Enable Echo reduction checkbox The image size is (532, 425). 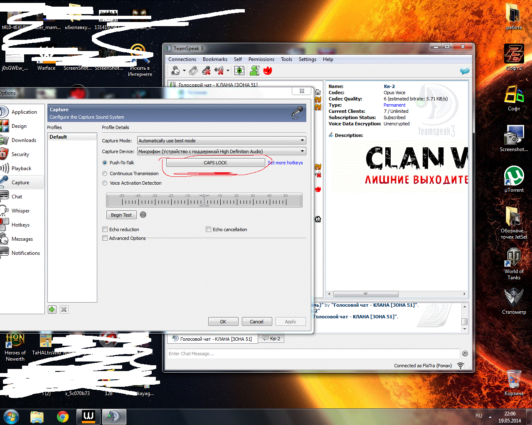pos(105,230)
